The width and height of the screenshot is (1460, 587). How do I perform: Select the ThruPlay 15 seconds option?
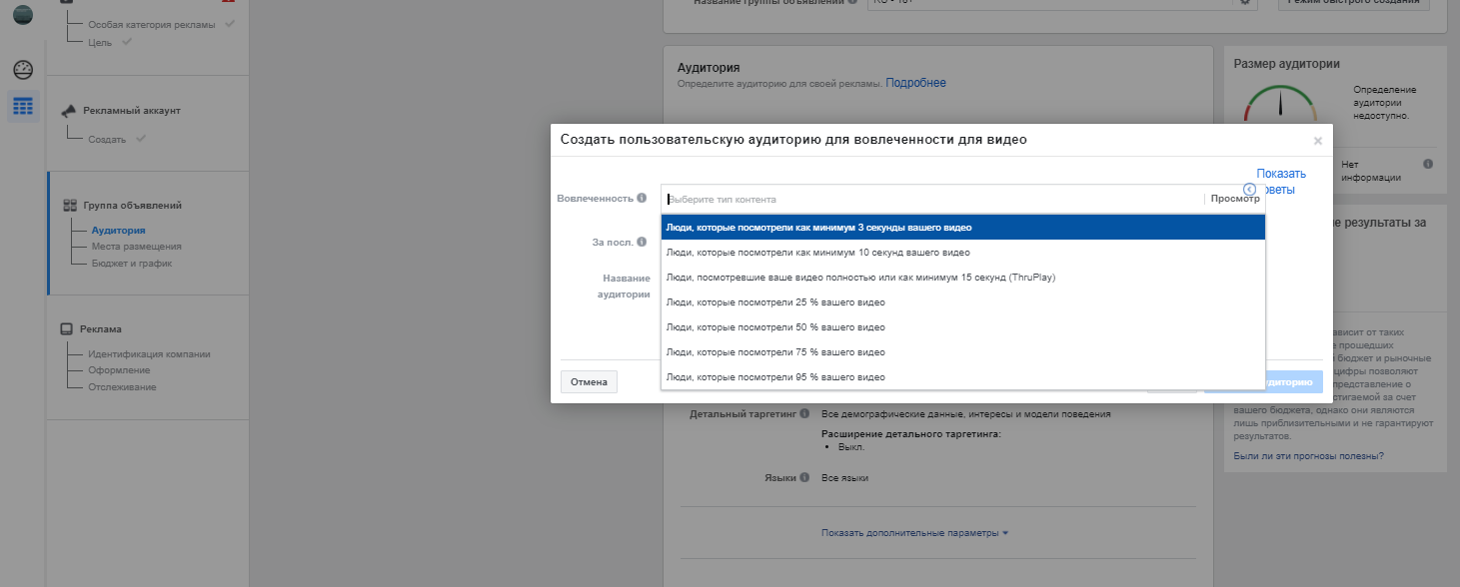(962, 278)
